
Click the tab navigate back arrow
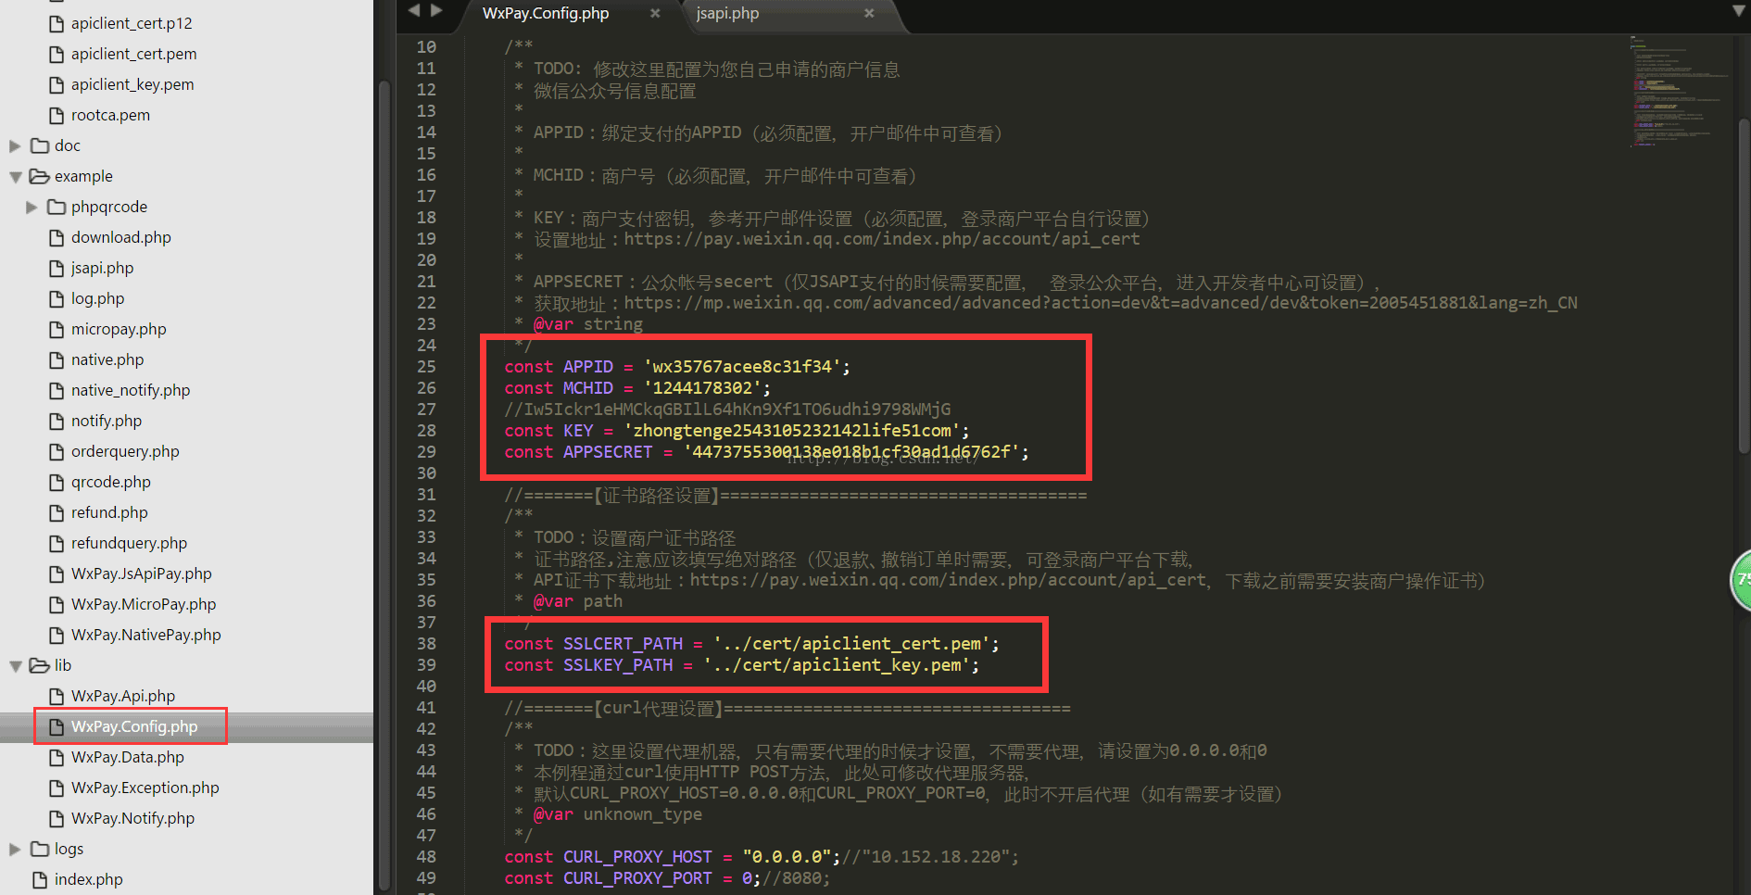coord(413,10)
